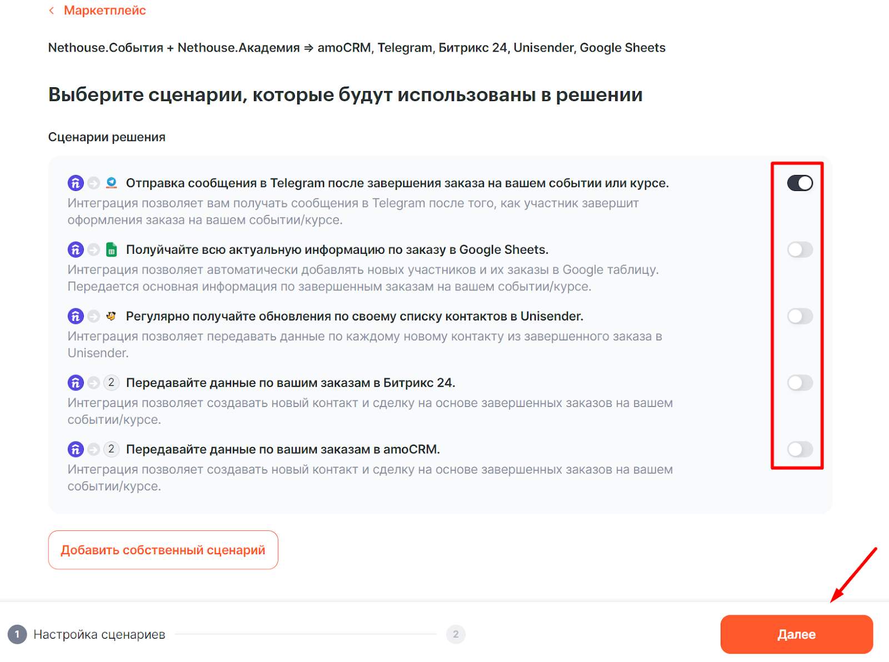Select step 2 circle in progress bar

click(456, 634)
